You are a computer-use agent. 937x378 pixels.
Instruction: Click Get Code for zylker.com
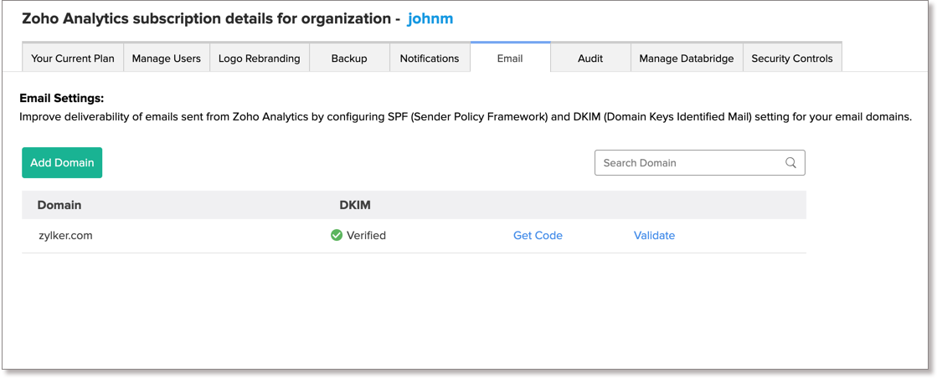[538, 236]
